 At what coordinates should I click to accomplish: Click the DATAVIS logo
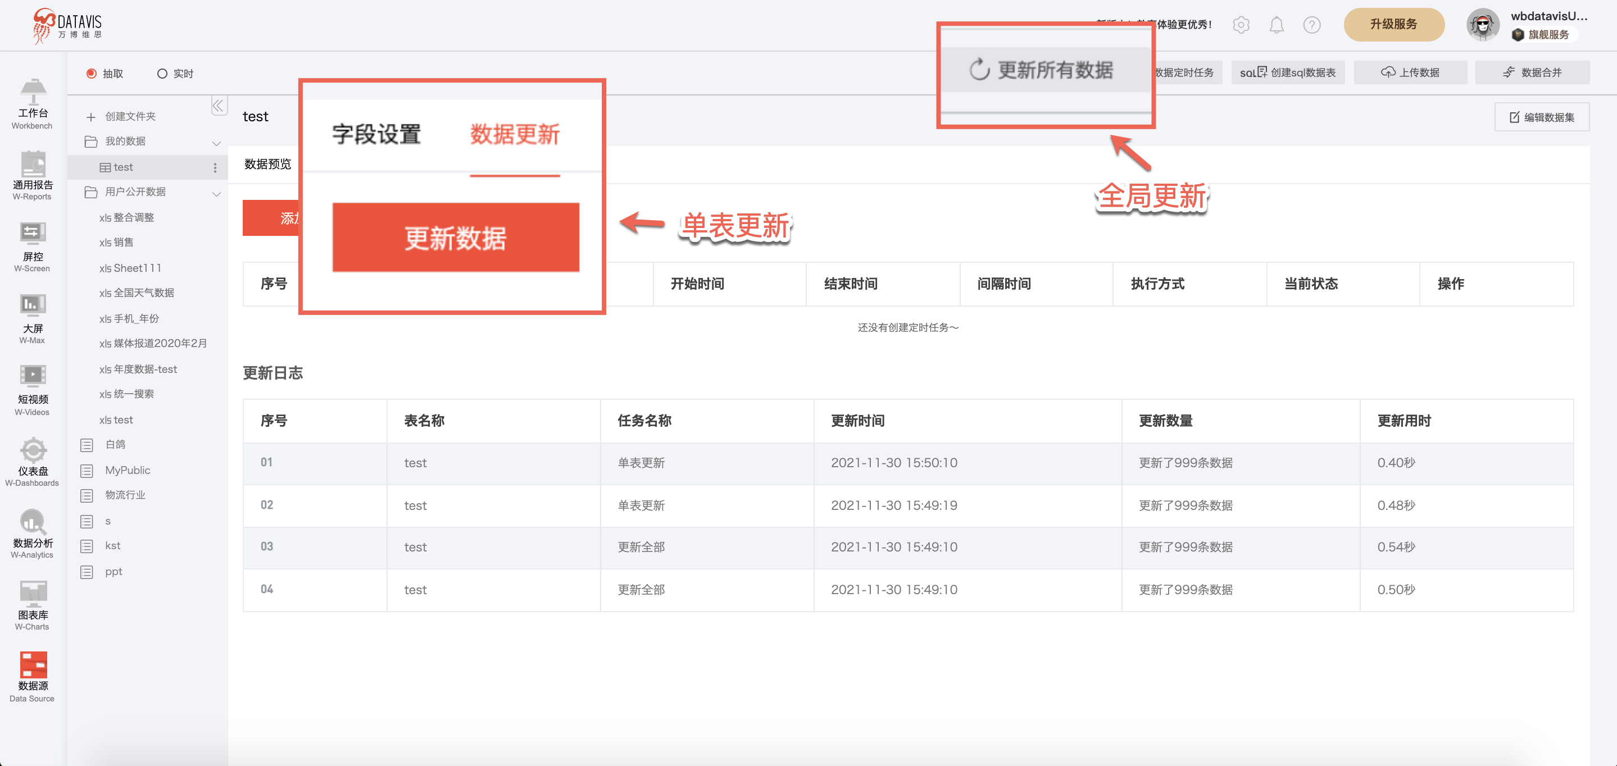[x=67, y=26]
